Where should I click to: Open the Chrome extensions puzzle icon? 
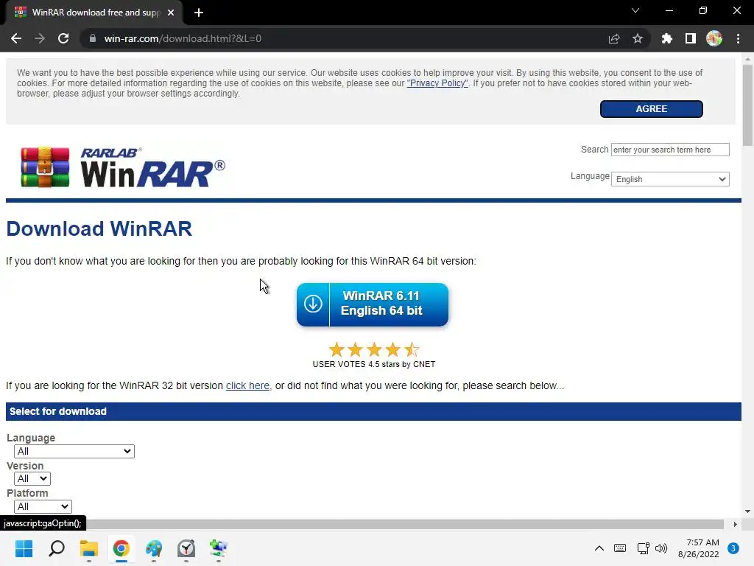click(x=666, y=38)
